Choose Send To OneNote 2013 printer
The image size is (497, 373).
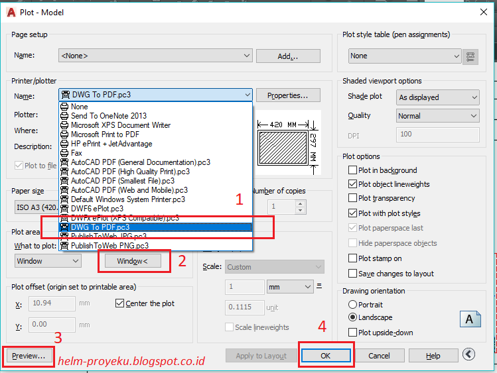155,116
